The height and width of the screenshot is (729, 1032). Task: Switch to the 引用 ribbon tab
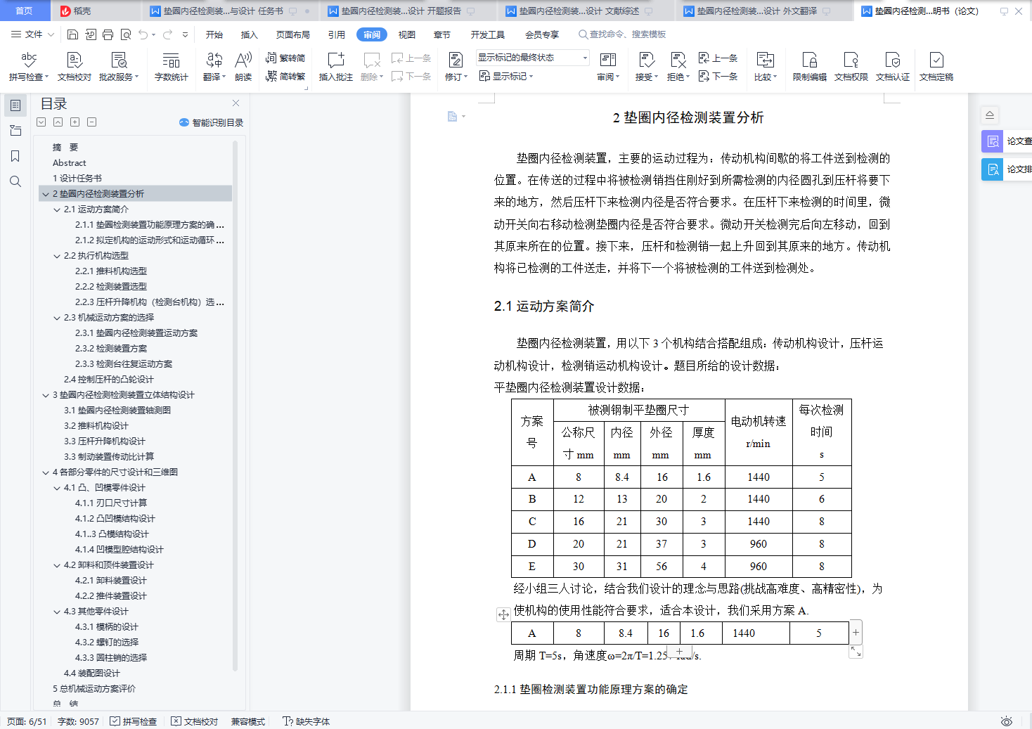337,34
